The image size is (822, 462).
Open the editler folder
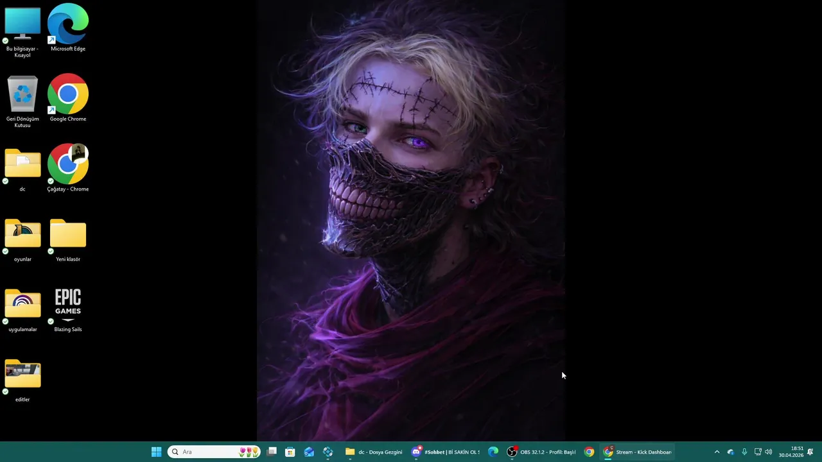pyautogui.click(x=22, y=381)
